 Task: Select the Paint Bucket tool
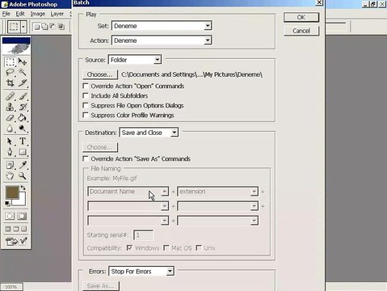tap(23, 117)
